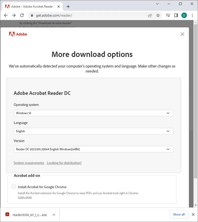
Task: View site info via the padlock icon
Action: (x=32, y=15)
